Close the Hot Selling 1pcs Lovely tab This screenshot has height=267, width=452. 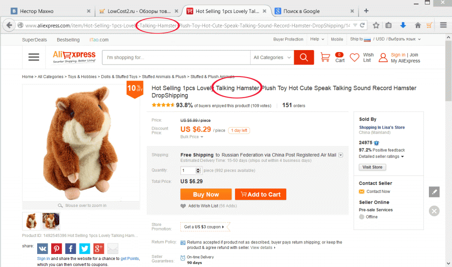(x=264, y=11)
